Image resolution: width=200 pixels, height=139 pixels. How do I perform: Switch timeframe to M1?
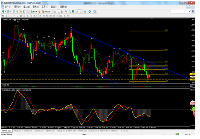(x=40, y=16)
